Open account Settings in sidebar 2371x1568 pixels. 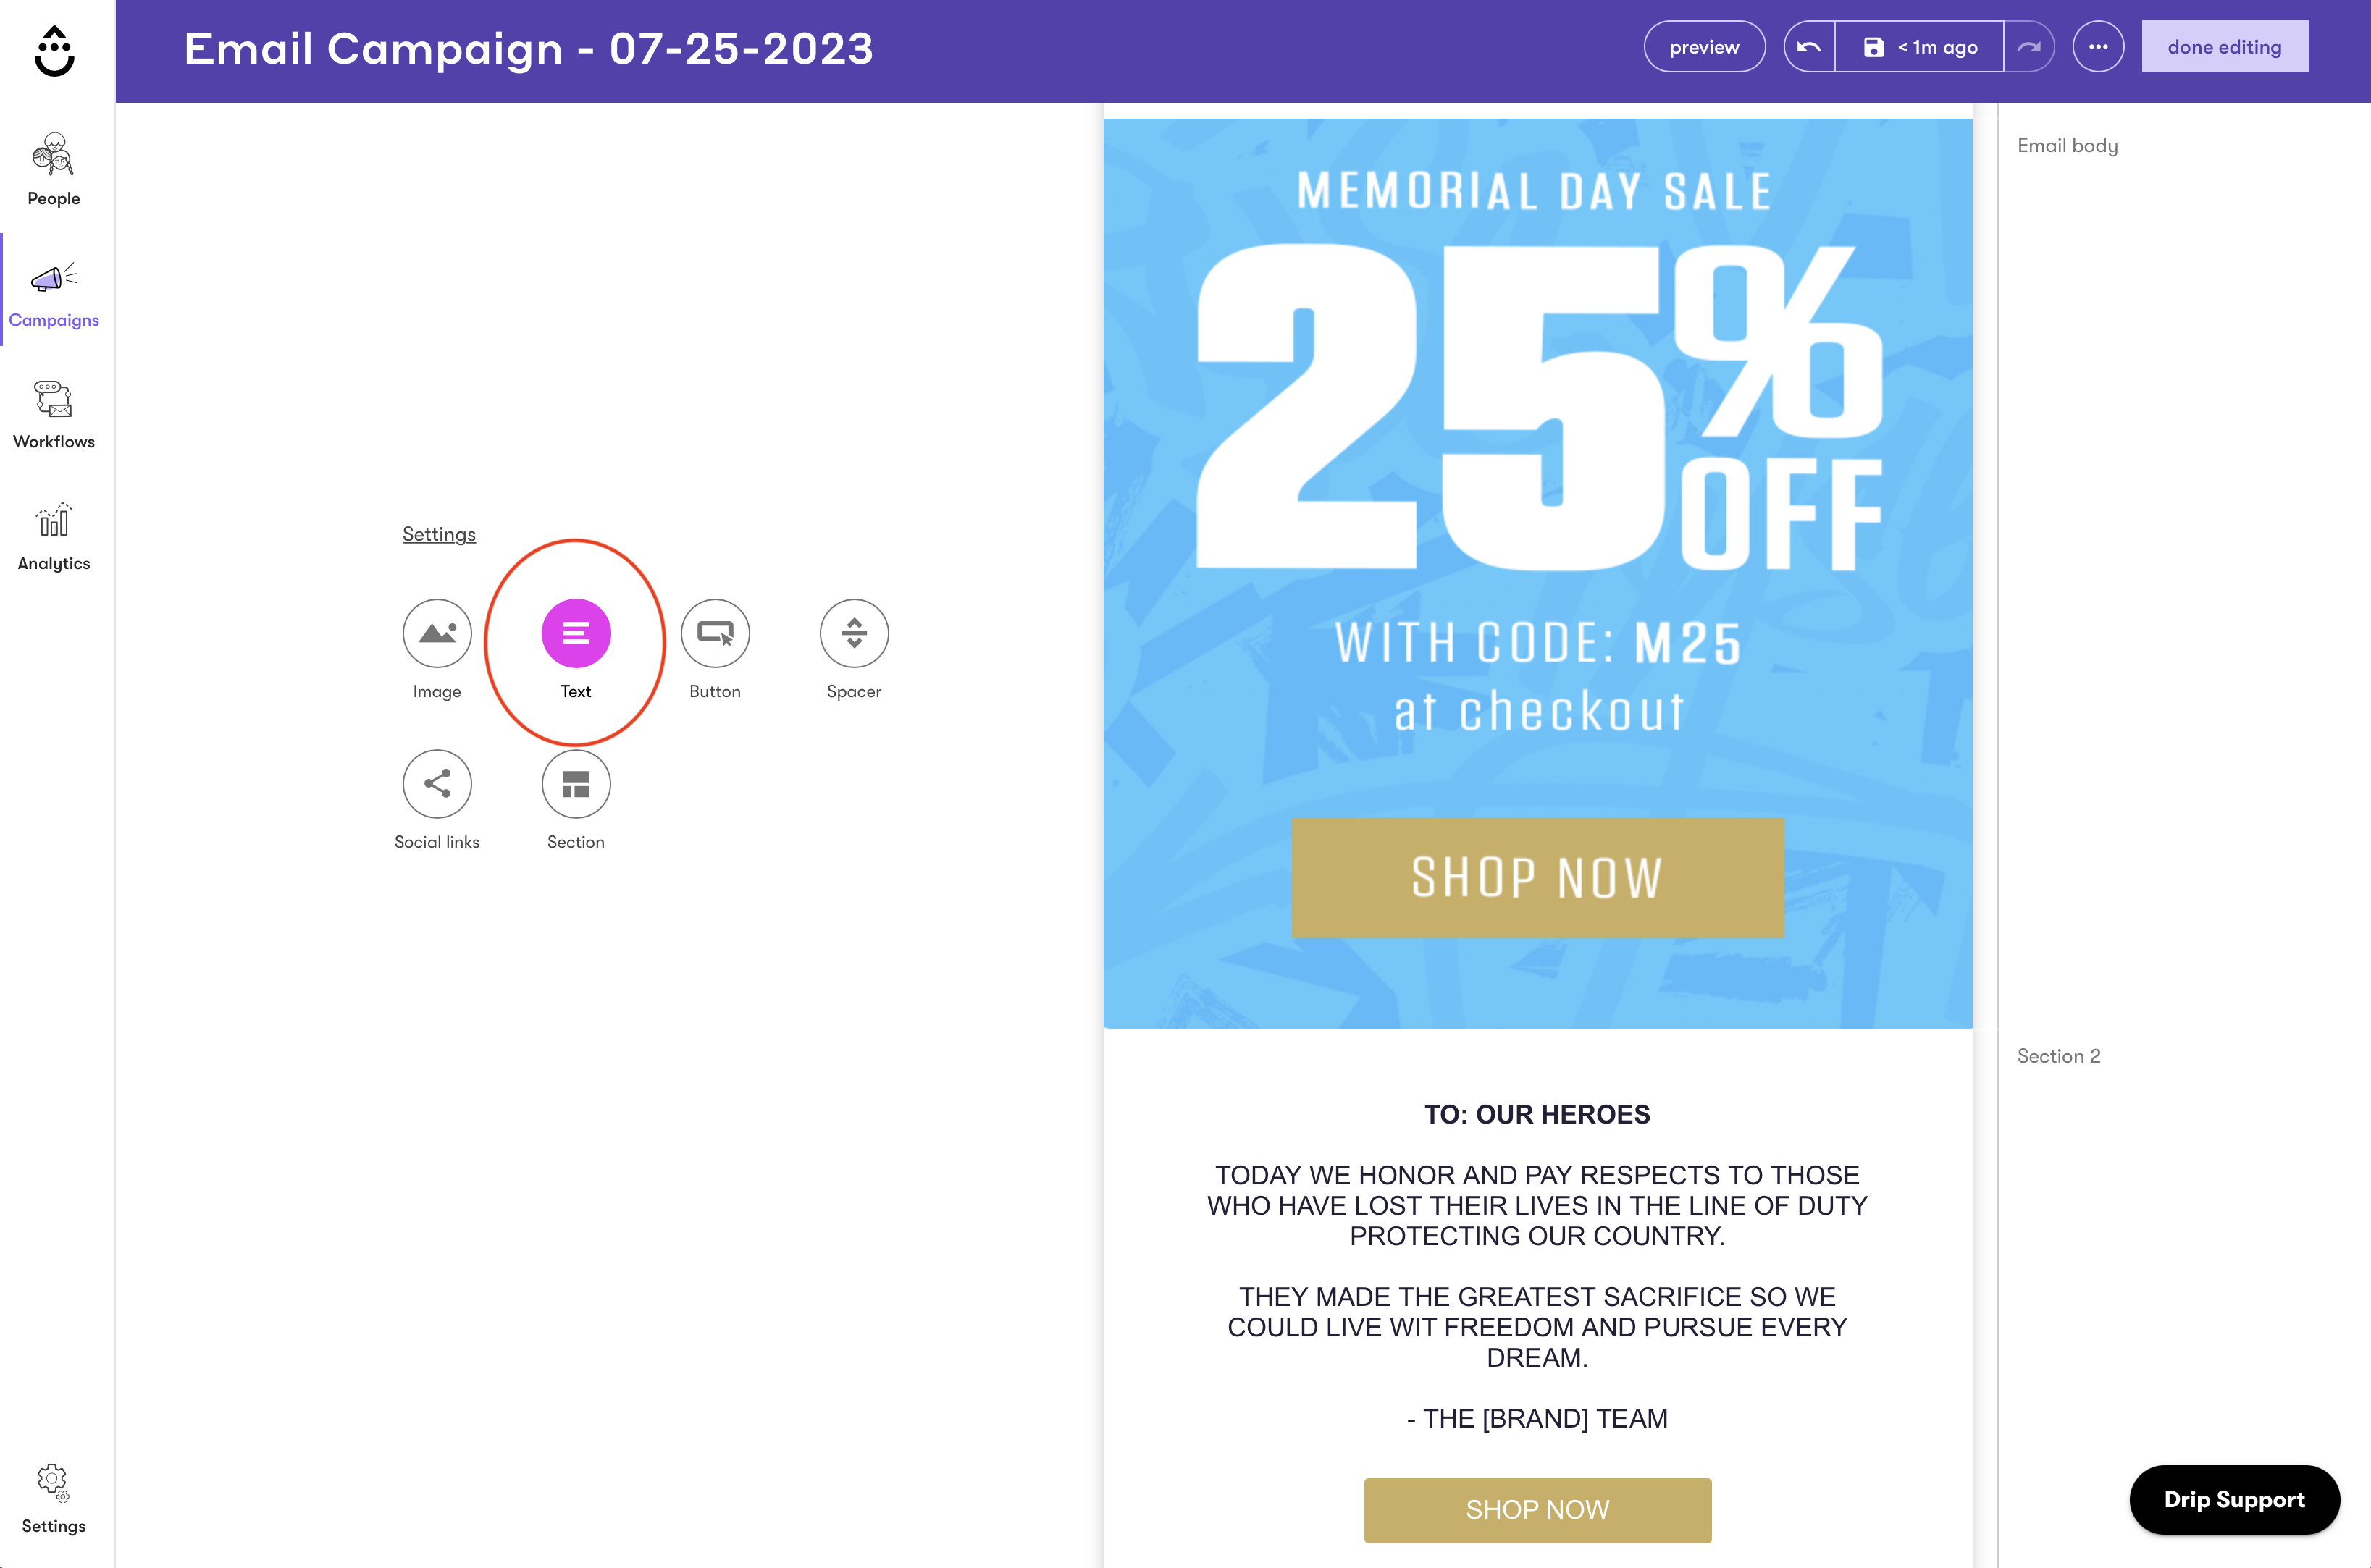(x=54, y=1498)
